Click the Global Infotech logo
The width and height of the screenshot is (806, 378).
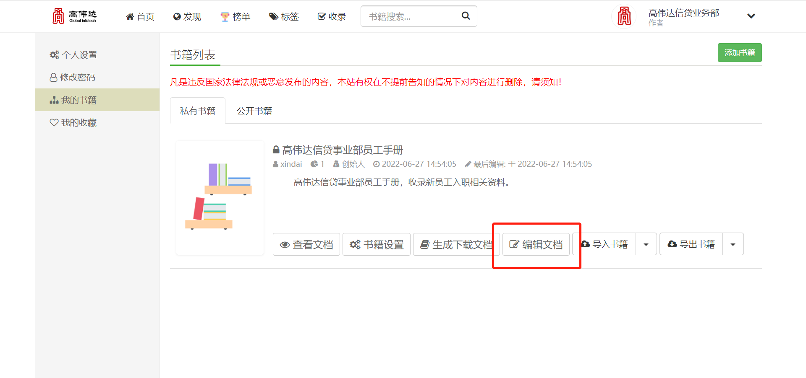(x=74, y=16)
